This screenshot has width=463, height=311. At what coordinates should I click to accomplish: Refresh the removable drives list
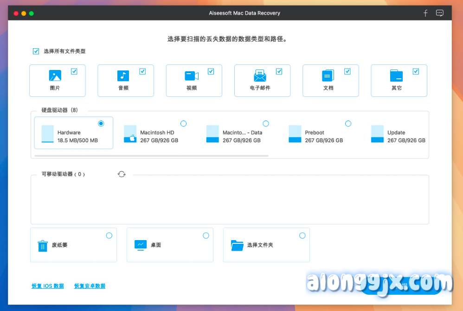[x=122, y=174]
